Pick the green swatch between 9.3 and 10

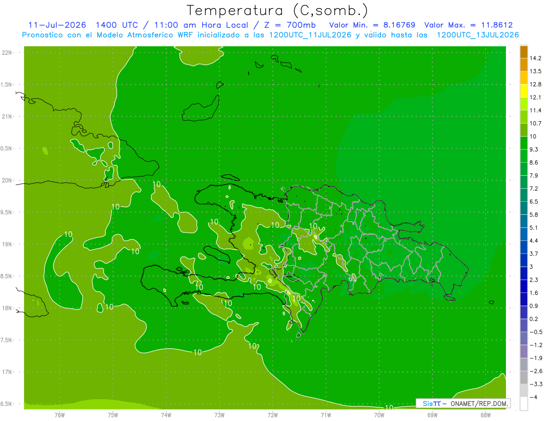524,143
